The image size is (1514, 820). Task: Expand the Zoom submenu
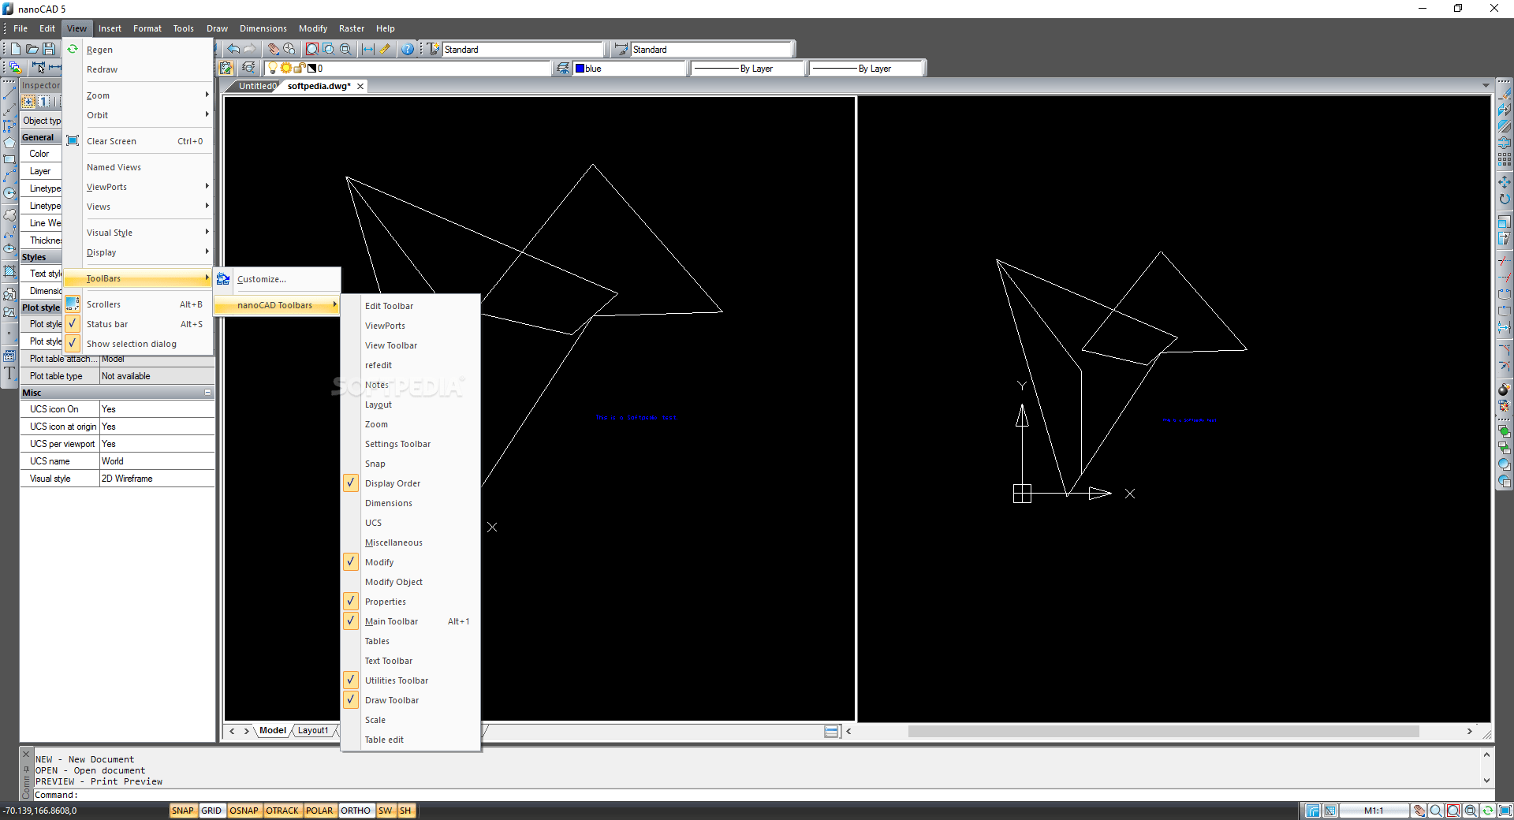(x=138, y=95)
